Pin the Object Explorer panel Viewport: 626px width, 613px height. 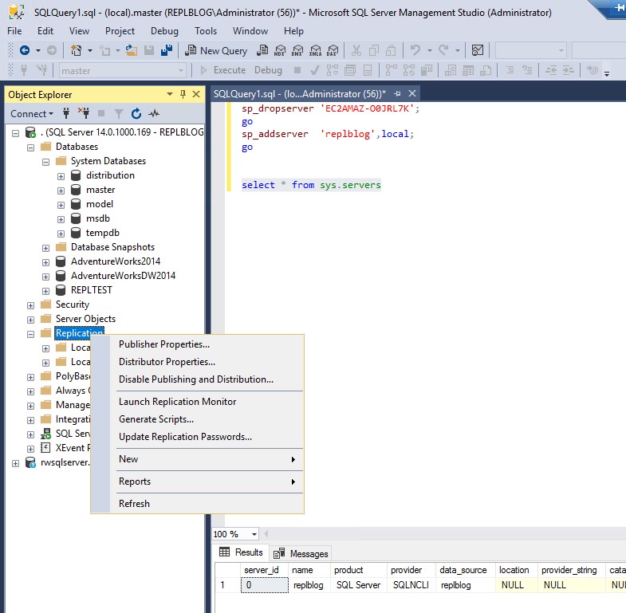point(183,94)
